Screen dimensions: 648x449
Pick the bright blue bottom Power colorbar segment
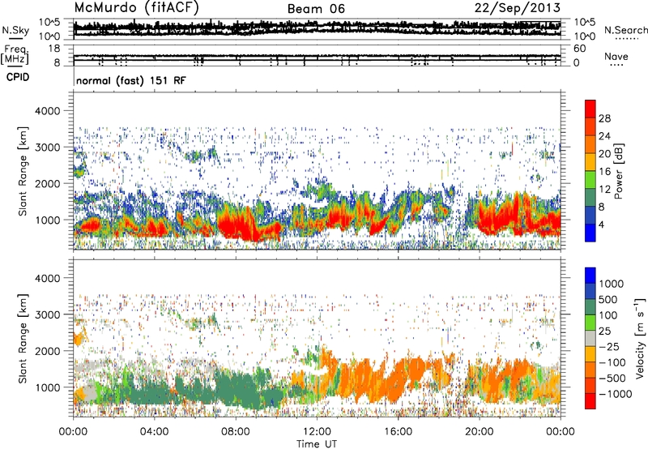coord(590,233)
